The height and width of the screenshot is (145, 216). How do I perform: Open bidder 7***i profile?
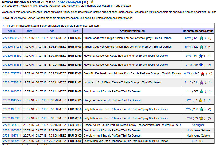tap(188, 109)
